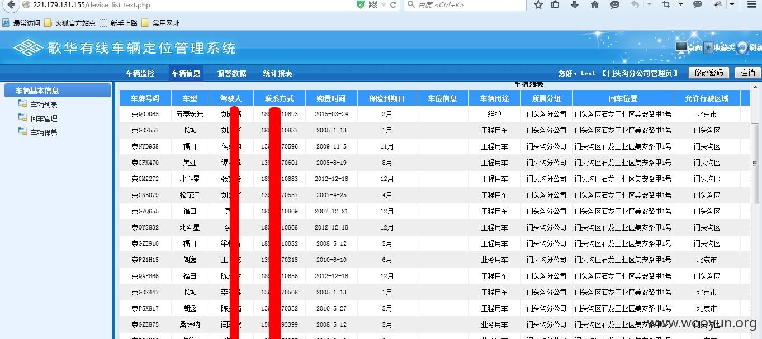This screenshot has height=339, width=762.
Task: Click the green shield security icon
Action: (361, 4)
